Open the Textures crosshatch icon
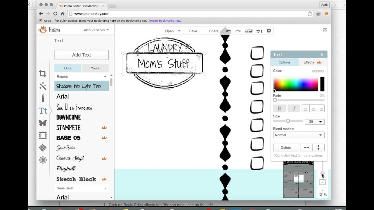Viewport: 374px width, 210px height. point(43,148)
